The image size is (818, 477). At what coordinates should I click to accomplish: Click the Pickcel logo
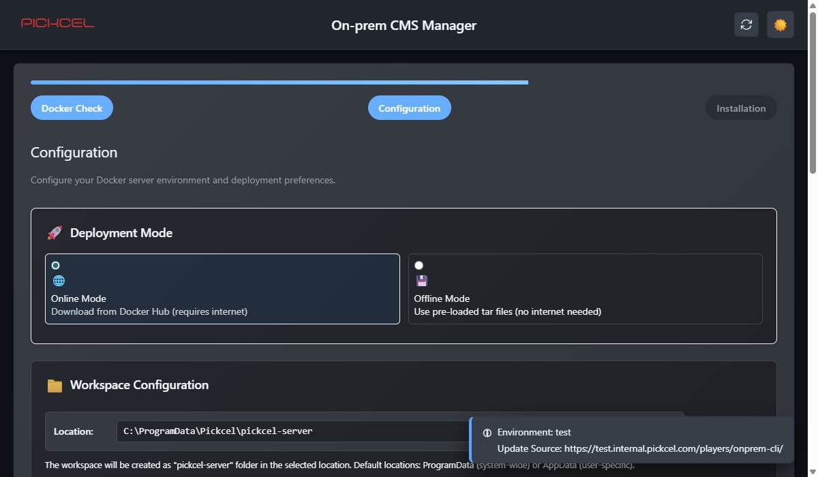pos(57,23)
